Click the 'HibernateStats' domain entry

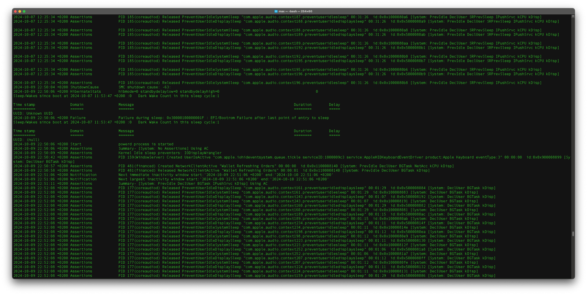pos(86,91)
